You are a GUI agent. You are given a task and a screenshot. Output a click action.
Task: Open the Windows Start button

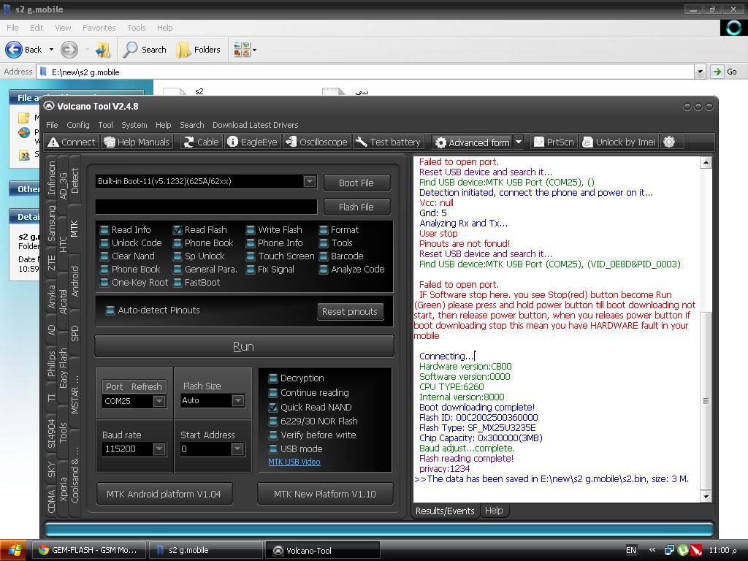[x=13, y=551]
